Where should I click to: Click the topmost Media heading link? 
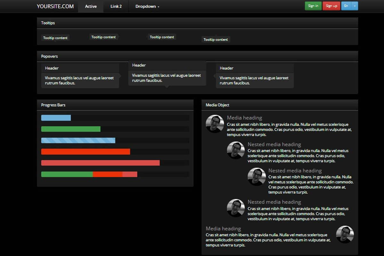click(244, 117)
